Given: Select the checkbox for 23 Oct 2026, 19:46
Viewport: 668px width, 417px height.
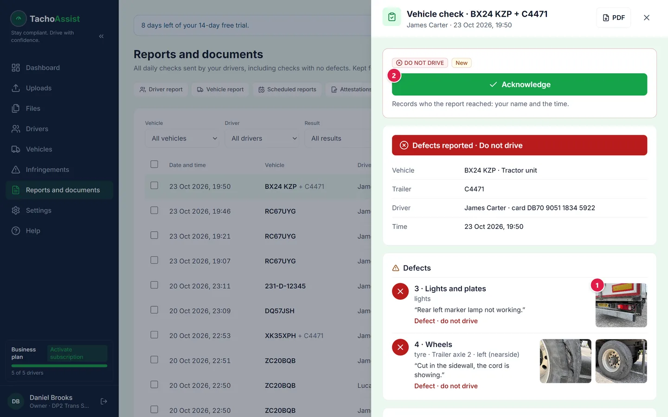Looking at the screenshot, I should tap(154, 210).
